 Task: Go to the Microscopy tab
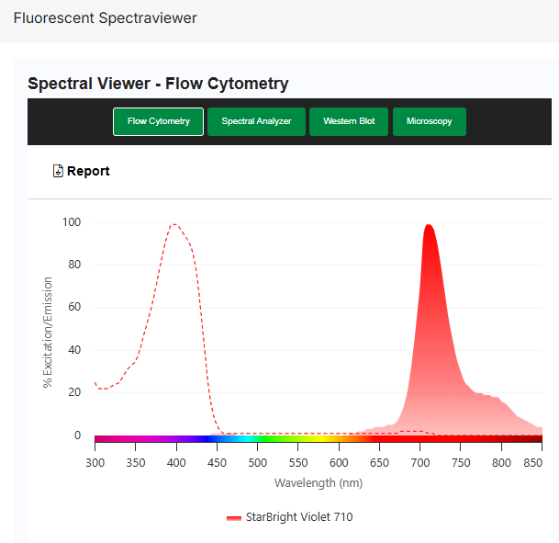[x=429, y=121]
